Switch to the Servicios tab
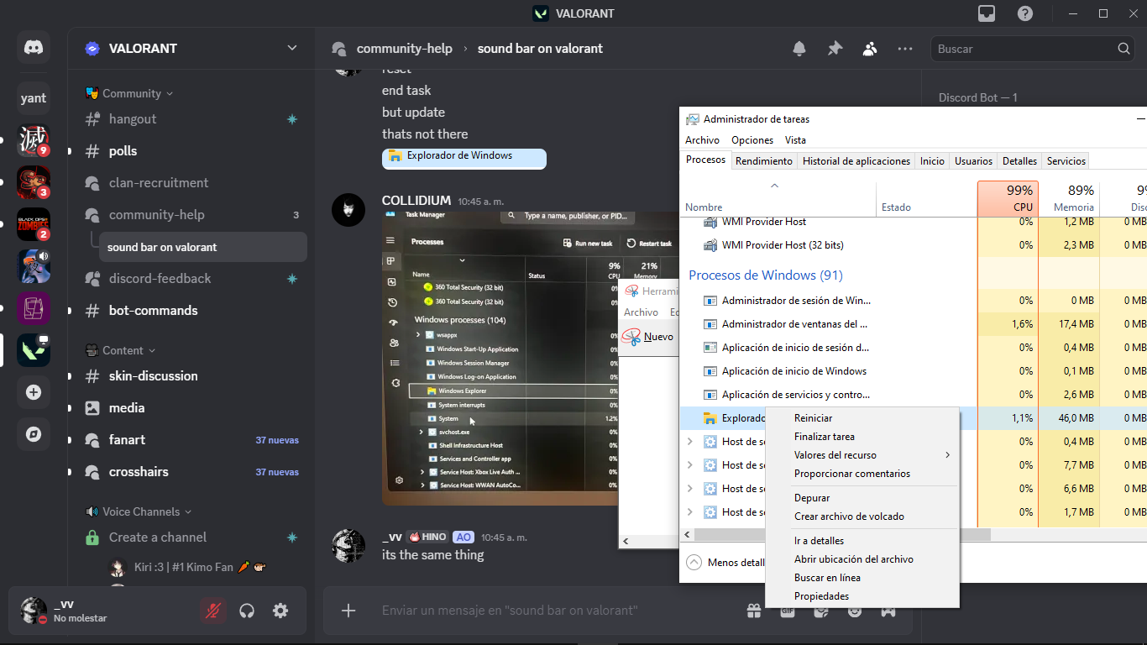1147x645 pixels. [1066, 161]
